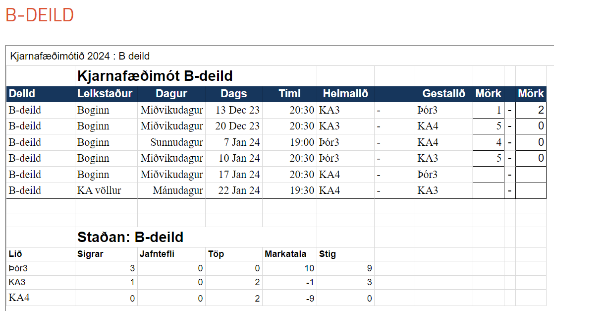Viewport: 606px width, 311px height.
Task: Click the Markatala standings column header
Action: pos(285,254)
